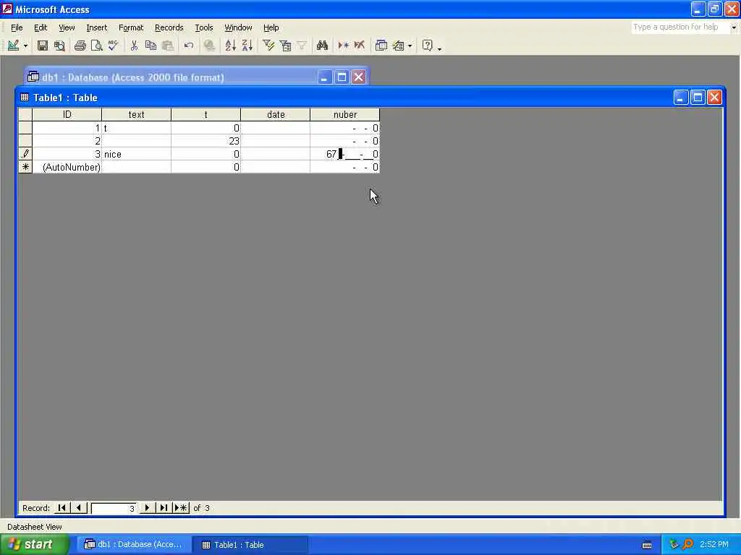The width and height of the screenshot is (741, 555).
Task: Toggle the Apply Filter funnel icon
Action: click(x=302, y=46)
